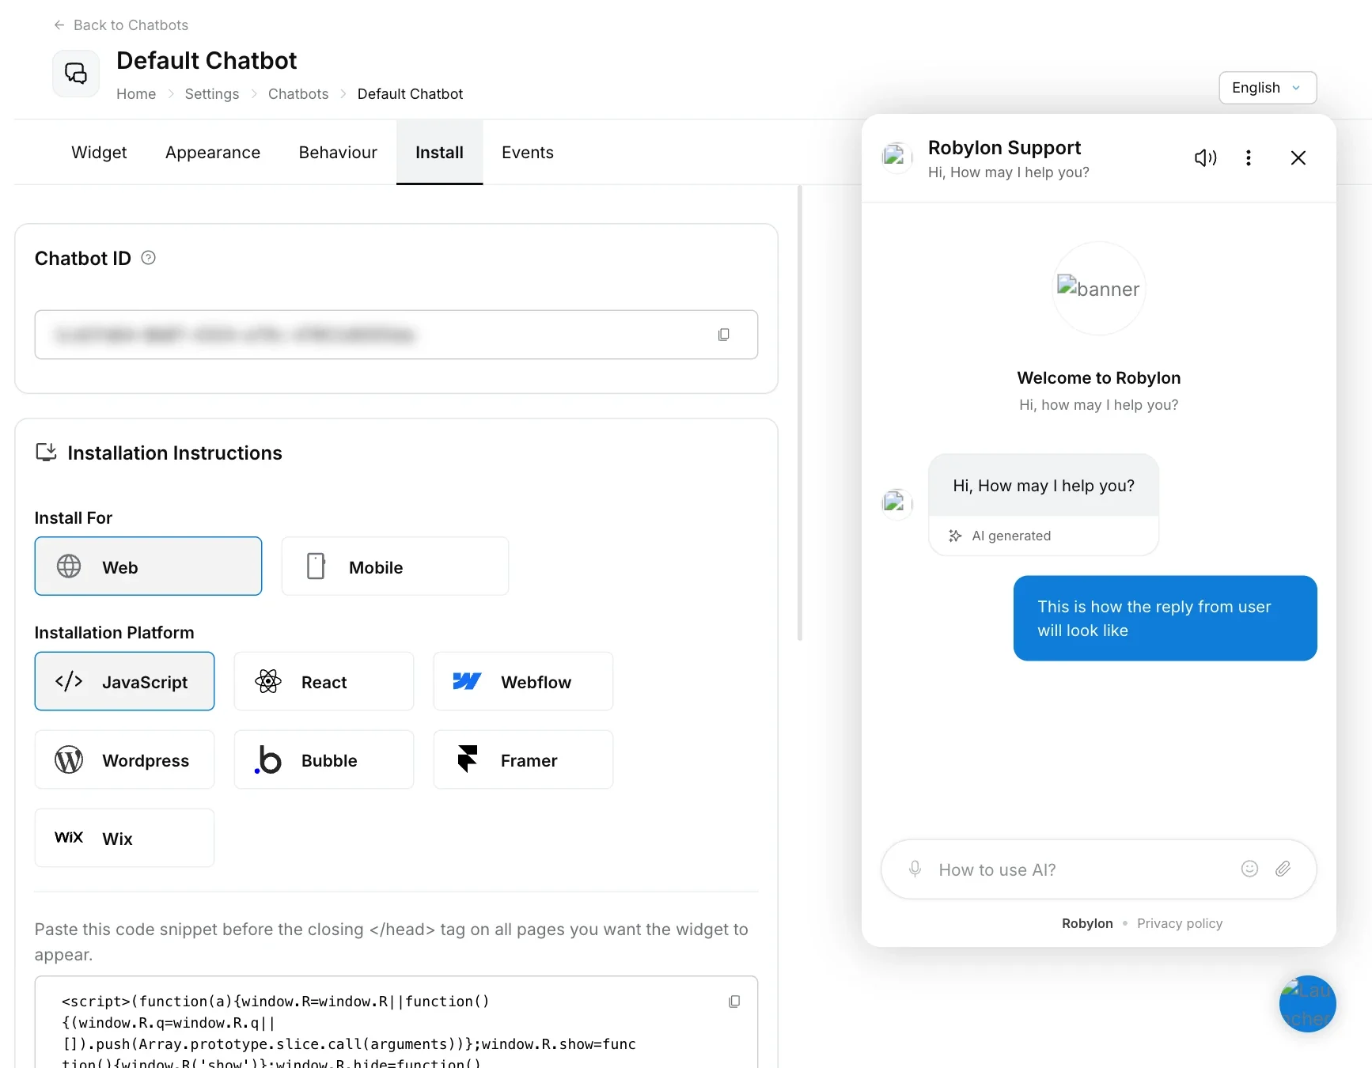Image resolution: width=1372 pixels, height=1068 pixels.
Task: Choose React installation platform
Action: coord(324,681)
